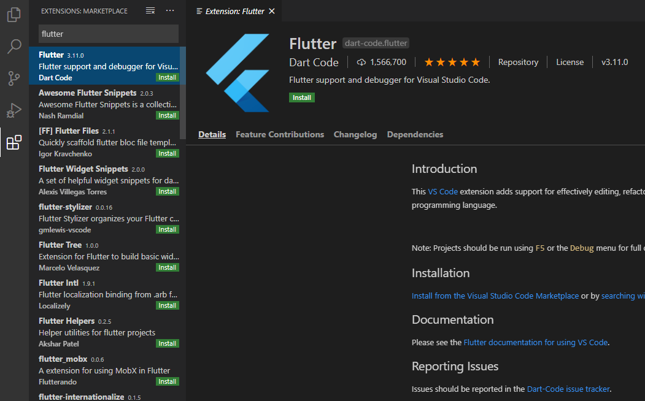Click the large Flutter logo

(238, 73)
